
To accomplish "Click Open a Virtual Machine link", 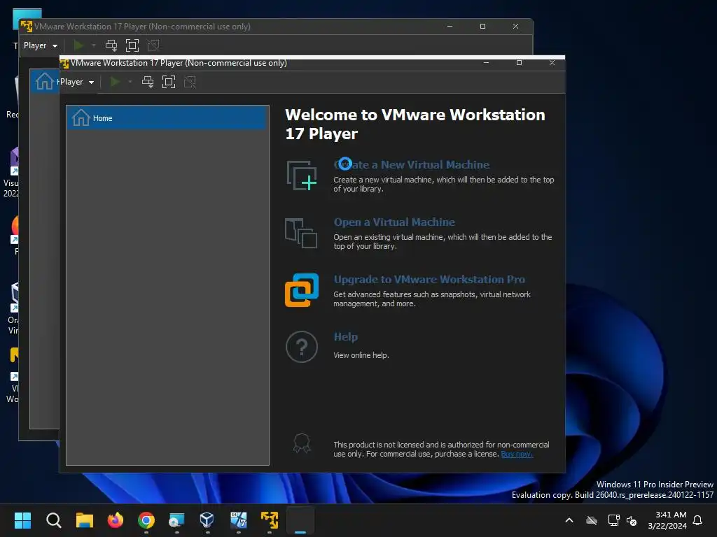I will (x=394, y=222).
